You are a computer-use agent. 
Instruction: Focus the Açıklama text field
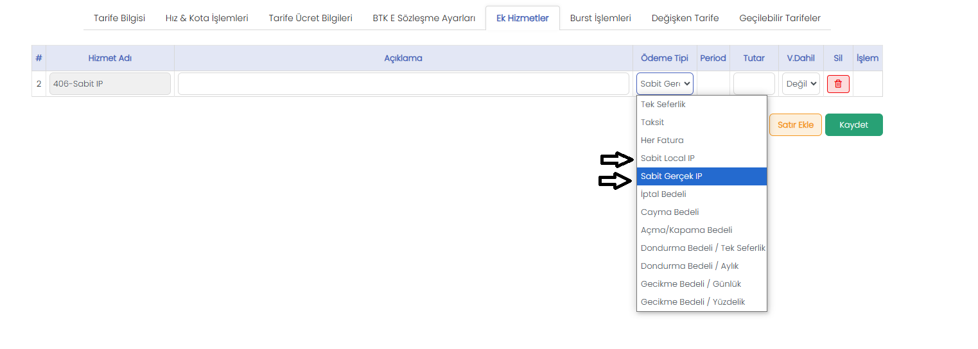pyautogui.click(x=403, y=84)
